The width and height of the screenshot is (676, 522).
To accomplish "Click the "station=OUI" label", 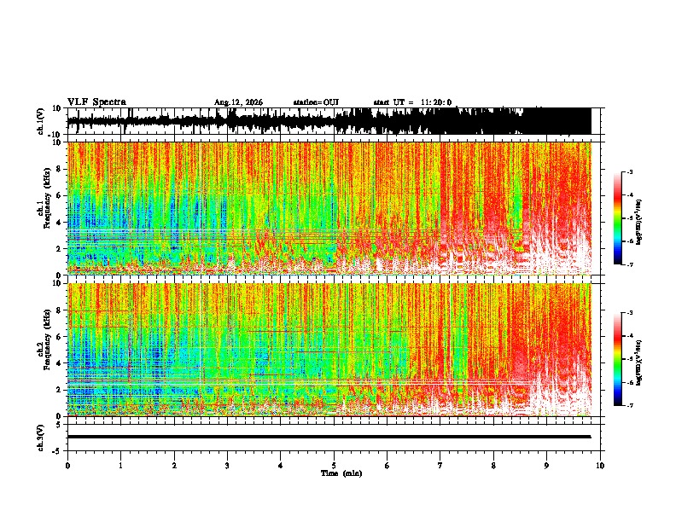I will coord(316,102).
